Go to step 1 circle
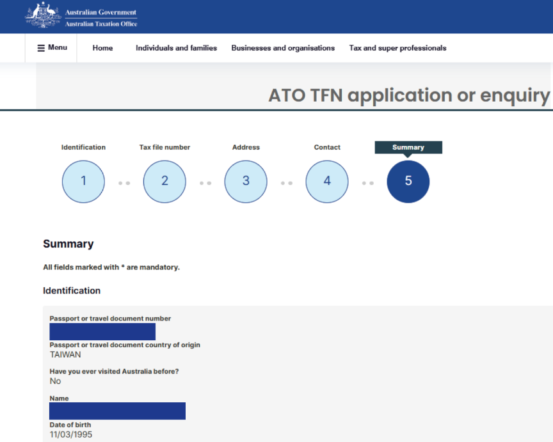The width and height of the screenshot is (553, 442). coord(83,181)
